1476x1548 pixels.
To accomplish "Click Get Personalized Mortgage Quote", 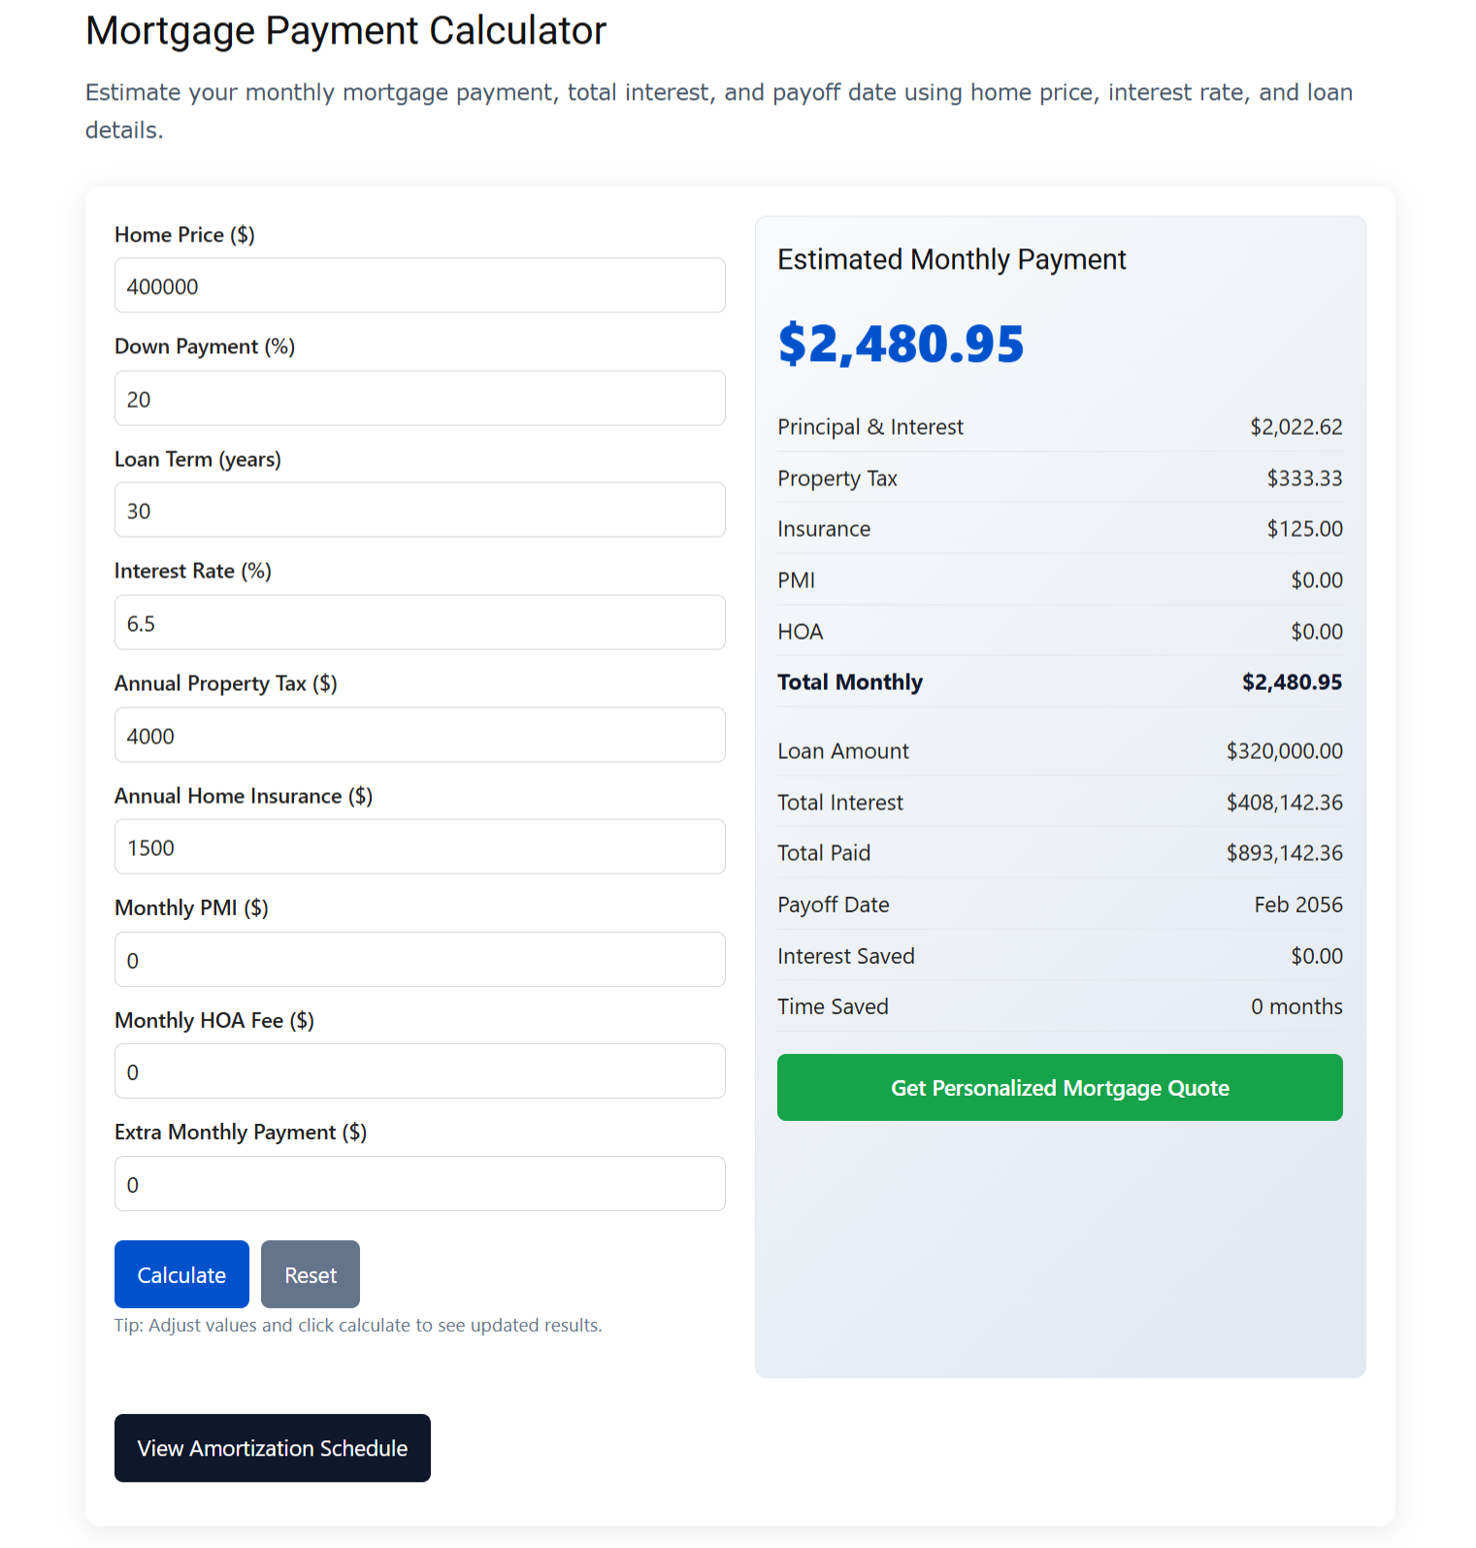I will (1059, 1087).
